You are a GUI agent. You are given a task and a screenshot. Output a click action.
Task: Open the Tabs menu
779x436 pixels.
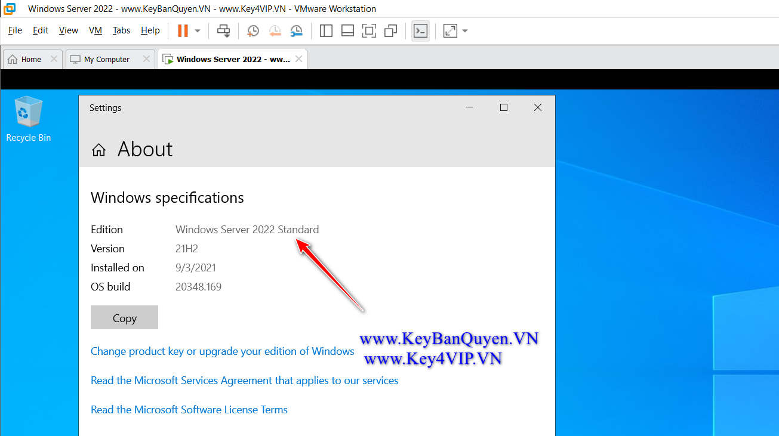coord(121,30)
